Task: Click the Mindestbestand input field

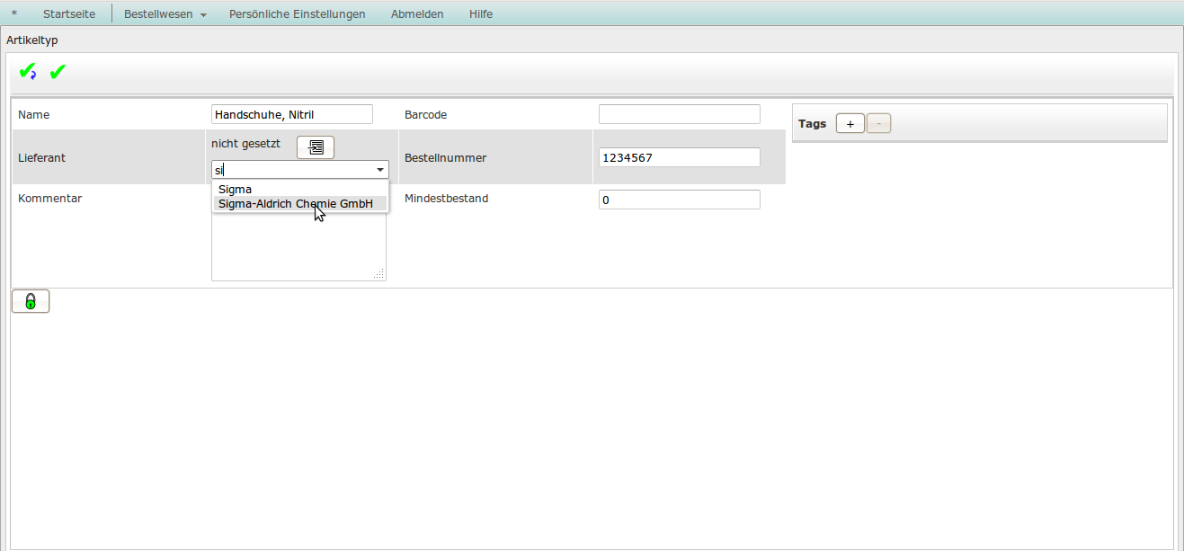Action: click(x=680, y=200)
